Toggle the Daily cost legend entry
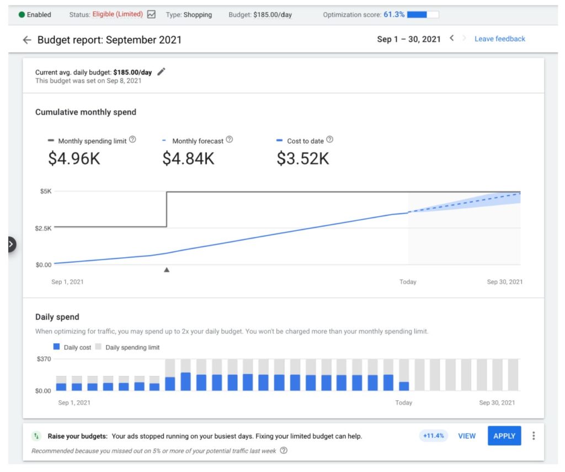Screen dimensions: 565x472 coord(70,347)
